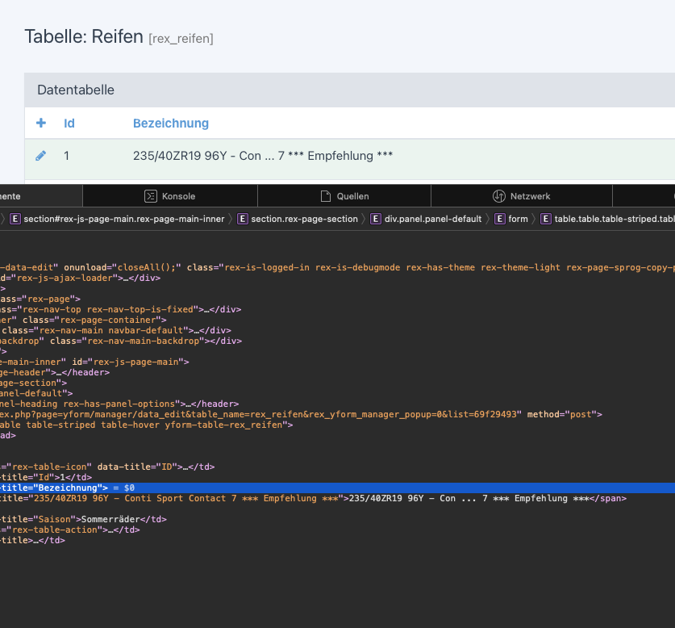Click the Tabelle: Reifen page title
This screenshot has width=675, height=628.
click(x=84, y=36)
